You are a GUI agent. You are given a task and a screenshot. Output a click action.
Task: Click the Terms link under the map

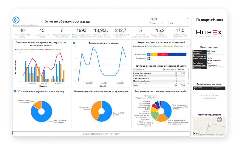pyautogui.click(x=221, y=135)
